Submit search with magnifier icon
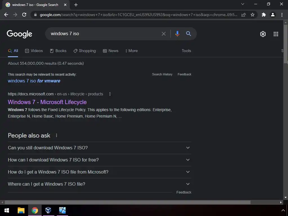The width and height of the screenshot is (288, 216). [x=189, y=34]
